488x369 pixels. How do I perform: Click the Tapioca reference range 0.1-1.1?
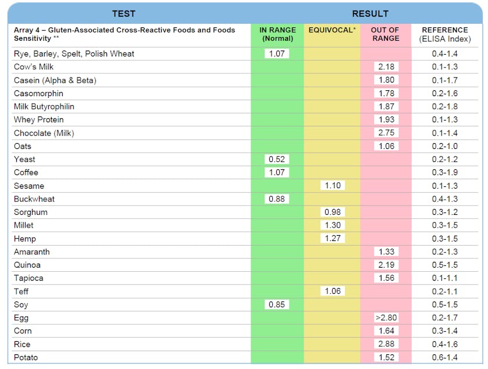(445, 278)
